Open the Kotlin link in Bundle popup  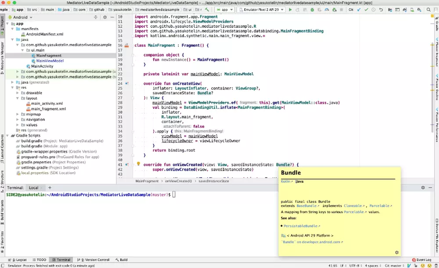286,181
